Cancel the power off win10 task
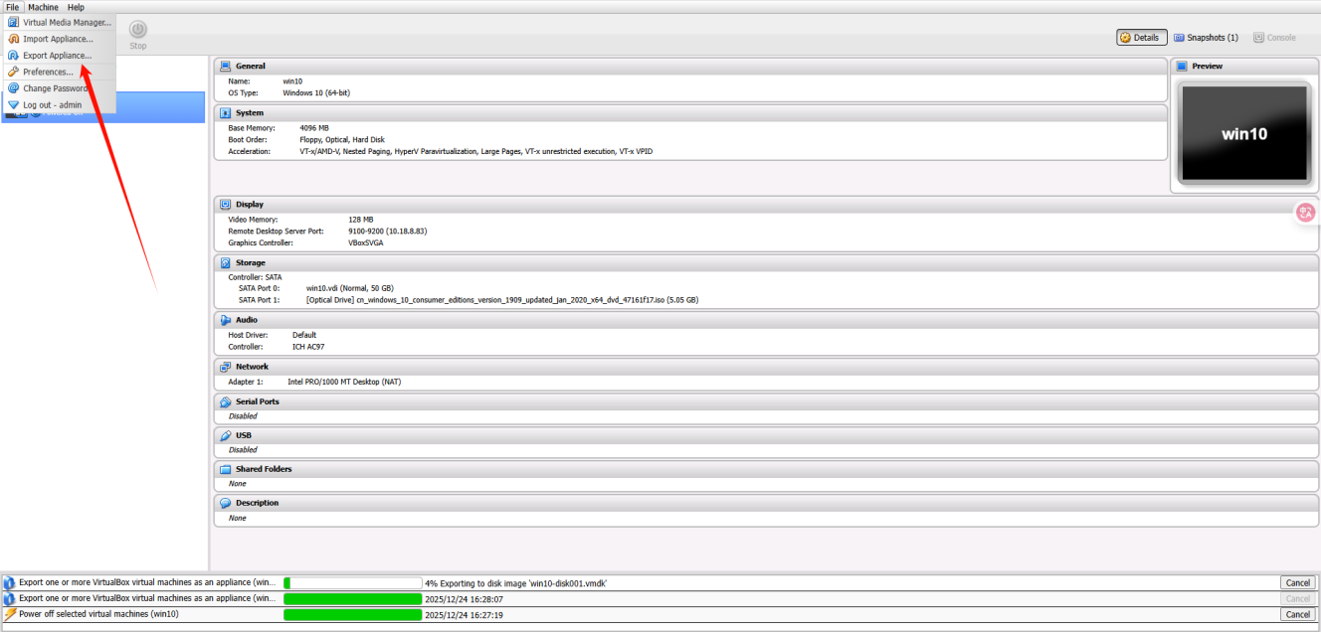The image size is (1321, 632). point(1297,614)
